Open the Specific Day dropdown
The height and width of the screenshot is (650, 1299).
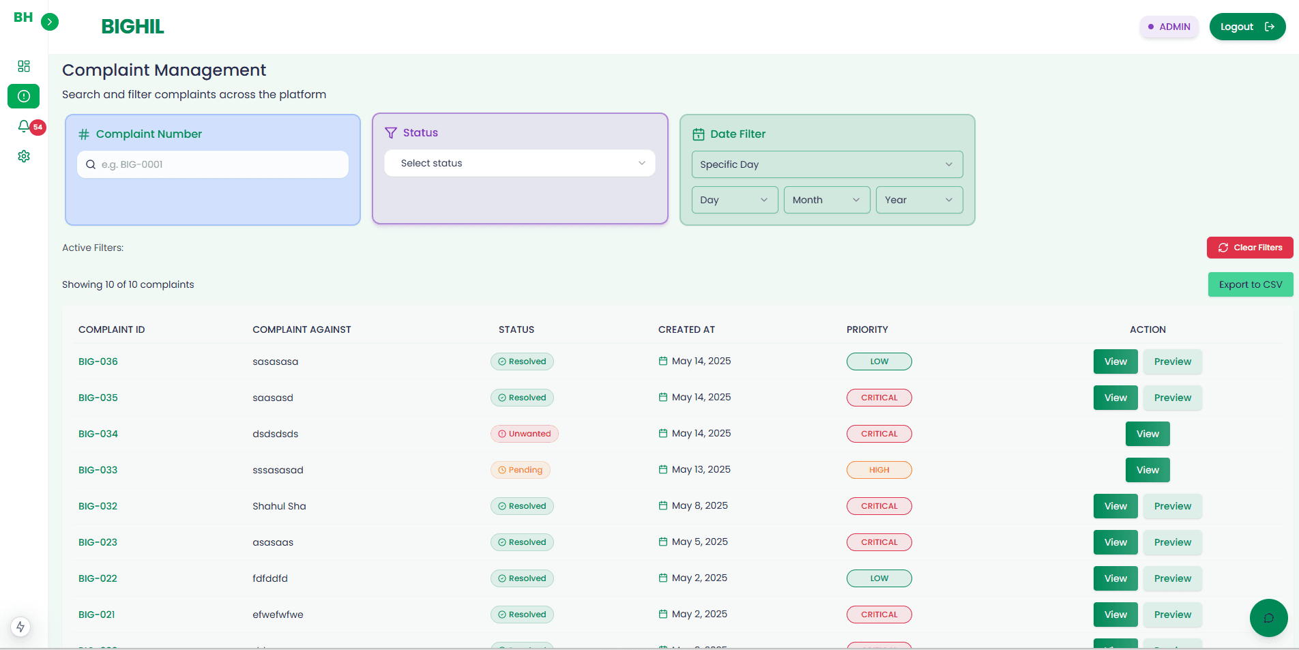tap(826, 164)
